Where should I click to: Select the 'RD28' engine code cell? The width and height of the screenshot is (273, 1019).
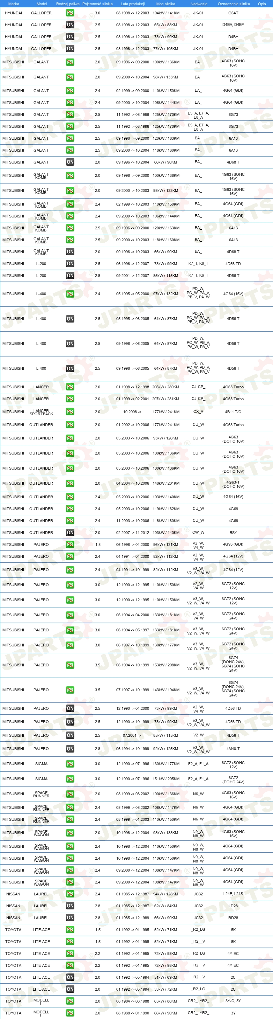(x=233, y=918)
